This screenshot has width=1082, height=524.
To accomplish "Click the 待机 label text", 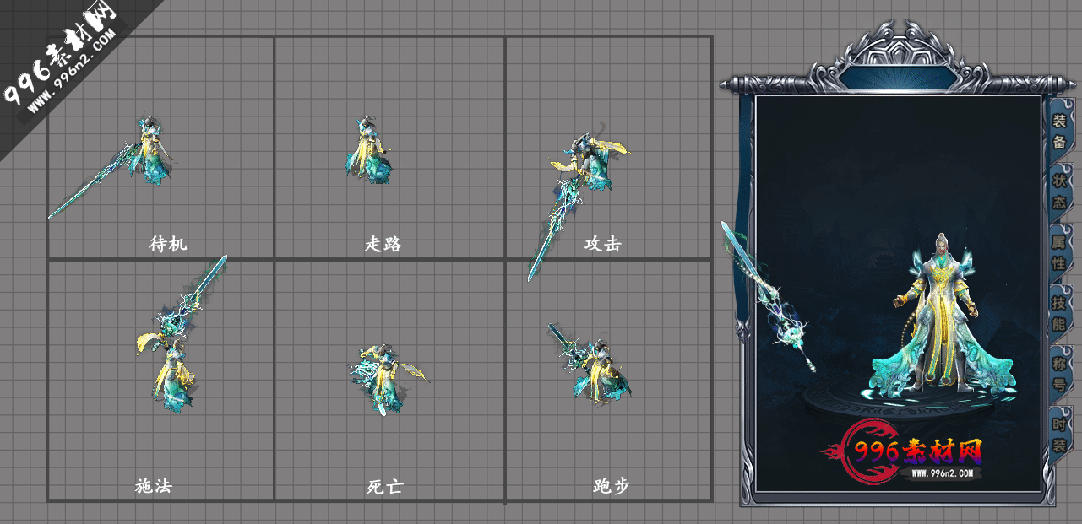I will 167,244.
